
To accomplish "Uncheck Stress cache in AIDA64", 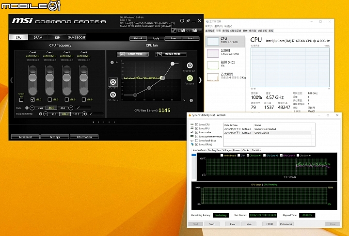I will 197,132.
